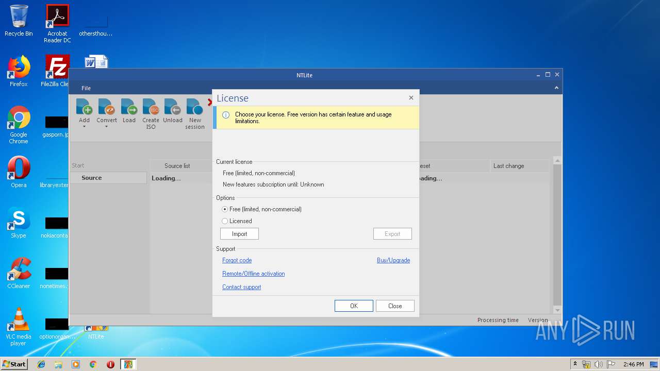Open Windows Explorer from the taskbar

tap(58, 364)
